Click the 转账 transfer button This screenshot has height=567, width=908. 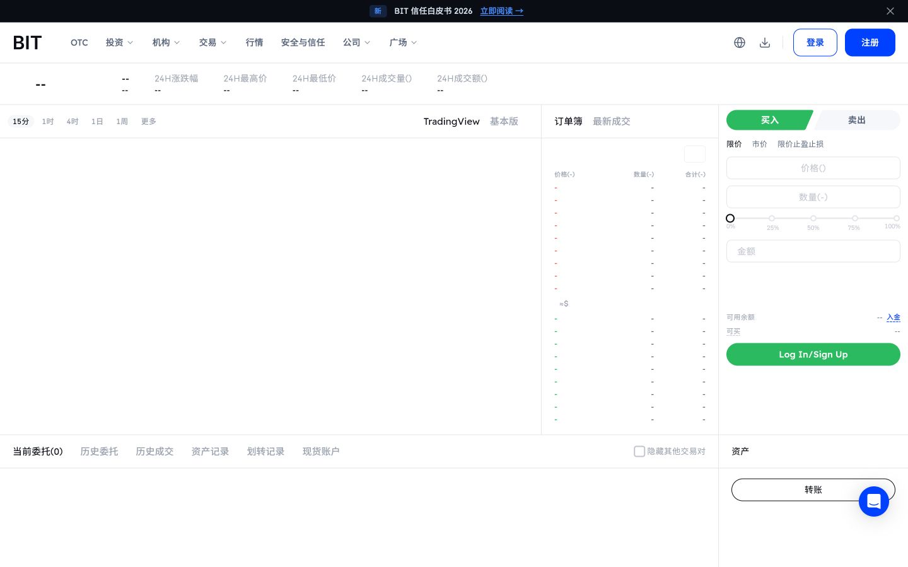point(813,490)
